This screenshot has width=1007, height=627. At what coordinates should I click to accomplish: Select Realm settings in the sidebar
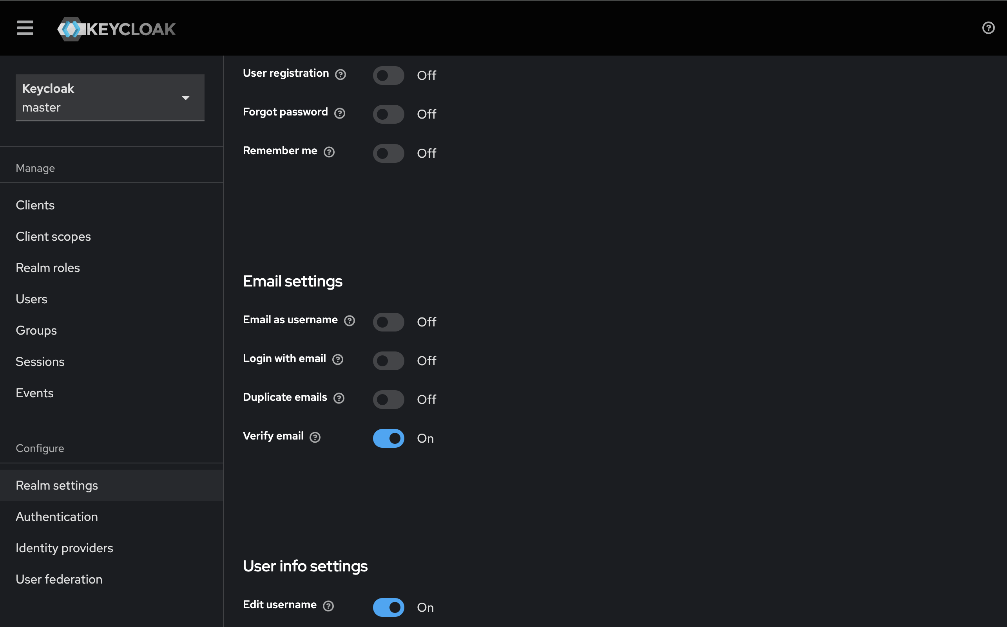pyautogui.click(x=57, y=485)
